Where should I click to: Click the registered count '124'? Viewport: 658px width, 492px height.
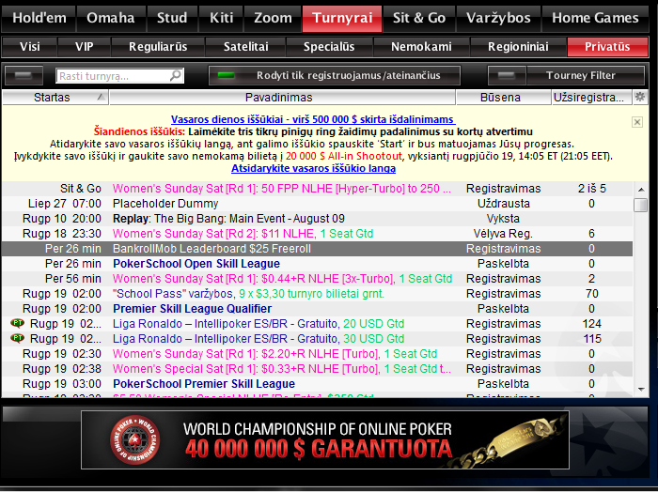591,324
